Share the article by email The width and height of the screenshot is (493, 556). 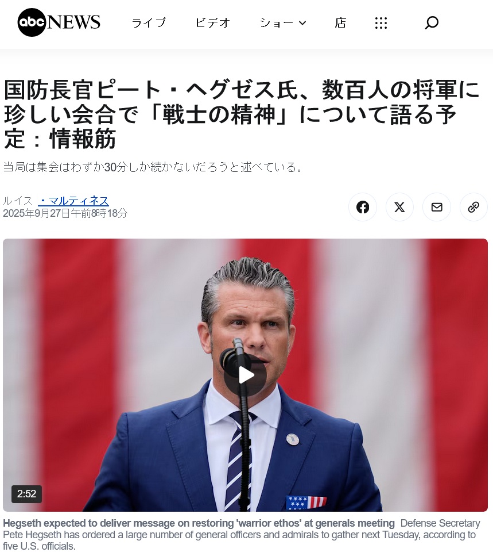(x=437, y=207)
